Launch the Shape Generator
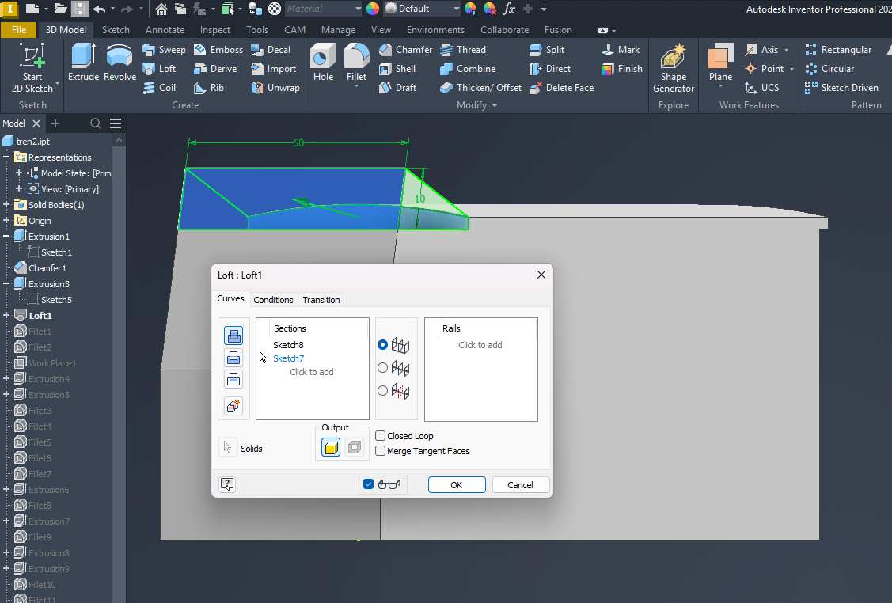892x603 pixels. [x=673, y=67]
